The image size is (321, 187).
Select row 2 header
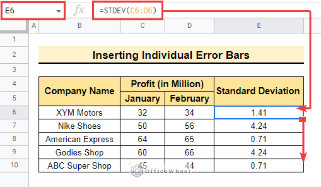14,55
